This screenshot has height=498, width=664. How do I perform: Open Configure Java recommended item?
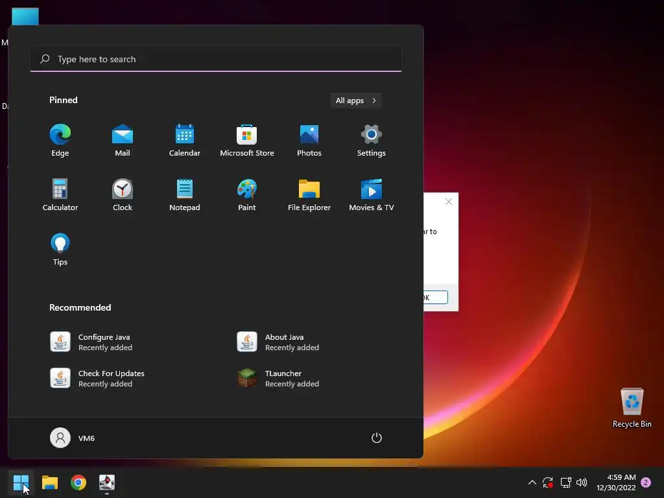(x=91, y=342)
